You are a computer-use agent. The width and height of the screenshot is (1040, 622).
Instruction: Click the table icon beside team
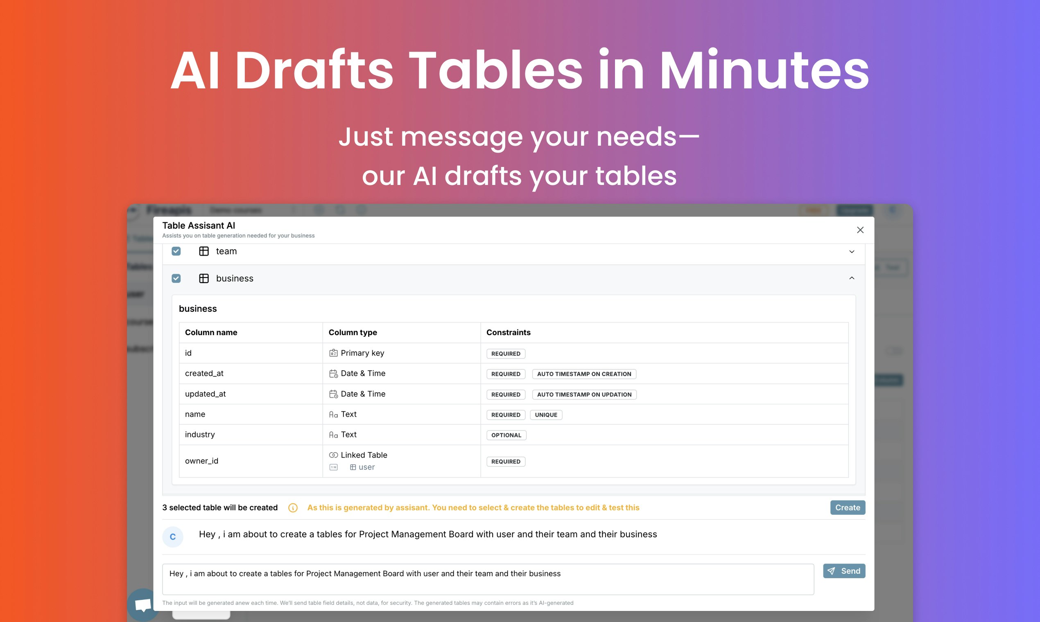(204, 251)
